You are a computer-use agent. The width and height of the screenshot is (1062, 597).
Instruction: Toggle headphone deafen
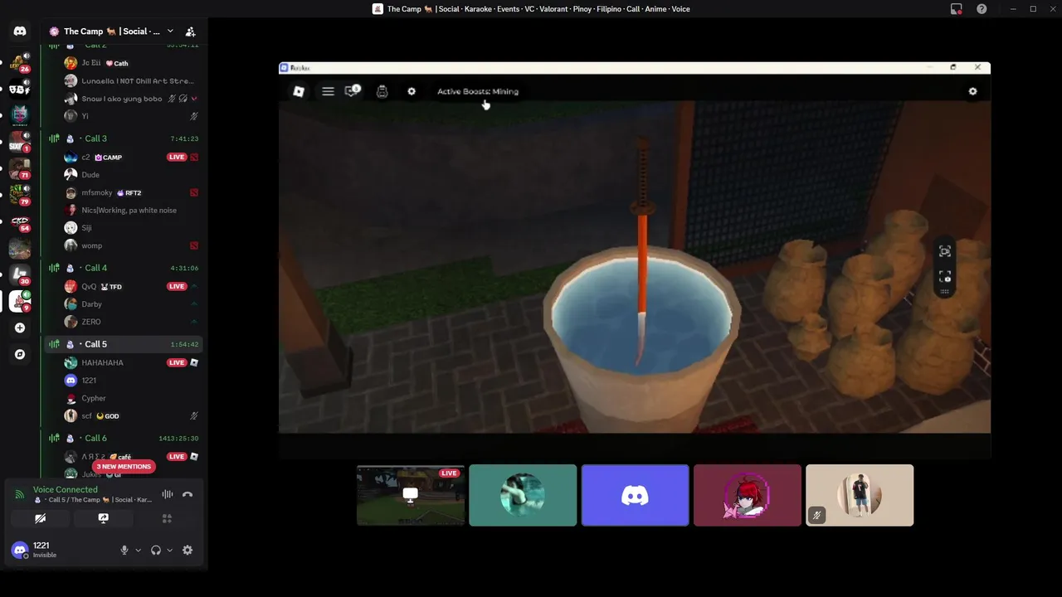(155, 550)
